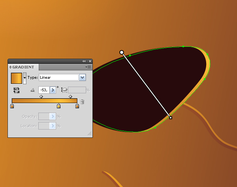Select the right midpoint diamond on gradient slider
Screen dimensions: 237x187
pos(70,96)
